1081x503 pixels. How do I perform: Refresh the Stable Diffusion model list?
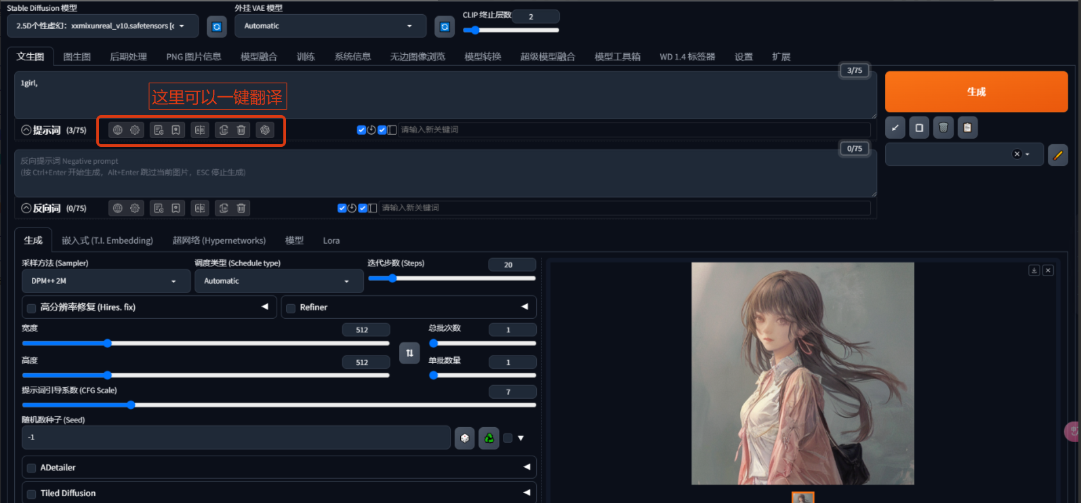(216, 26)
